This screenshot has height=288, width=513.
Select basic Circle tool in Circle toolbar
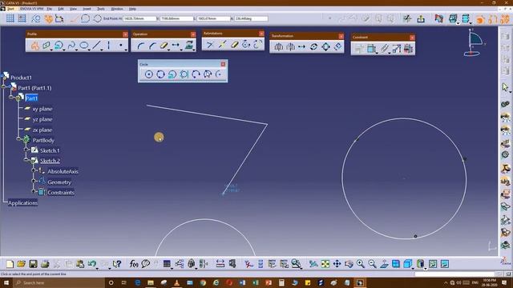coord(149,74)
